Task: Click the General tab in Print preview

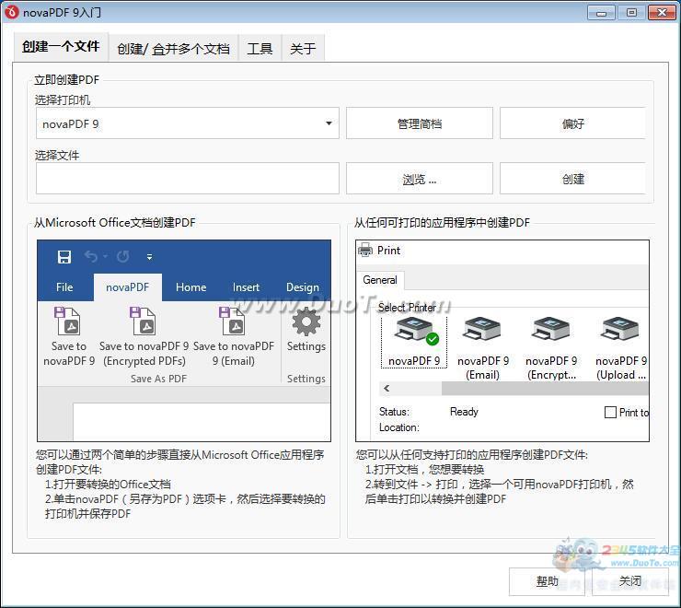Action: coord(380,280)
